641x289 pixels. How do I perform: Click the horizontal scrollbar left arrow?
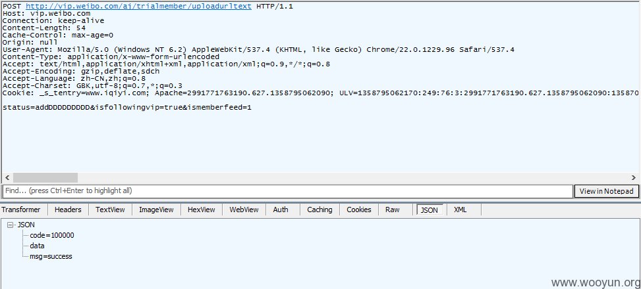(x=7, y=178)
